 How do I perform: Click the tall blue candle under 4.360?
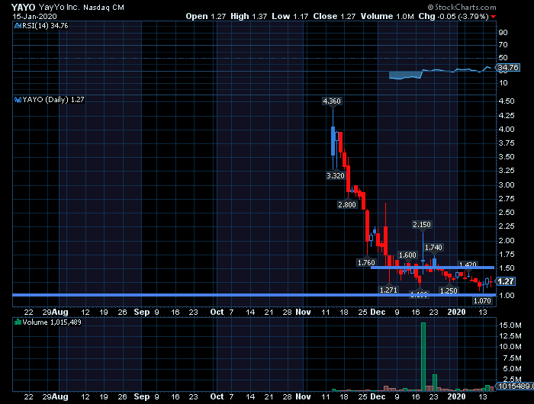pyautogui.click(x=333, y=141)
